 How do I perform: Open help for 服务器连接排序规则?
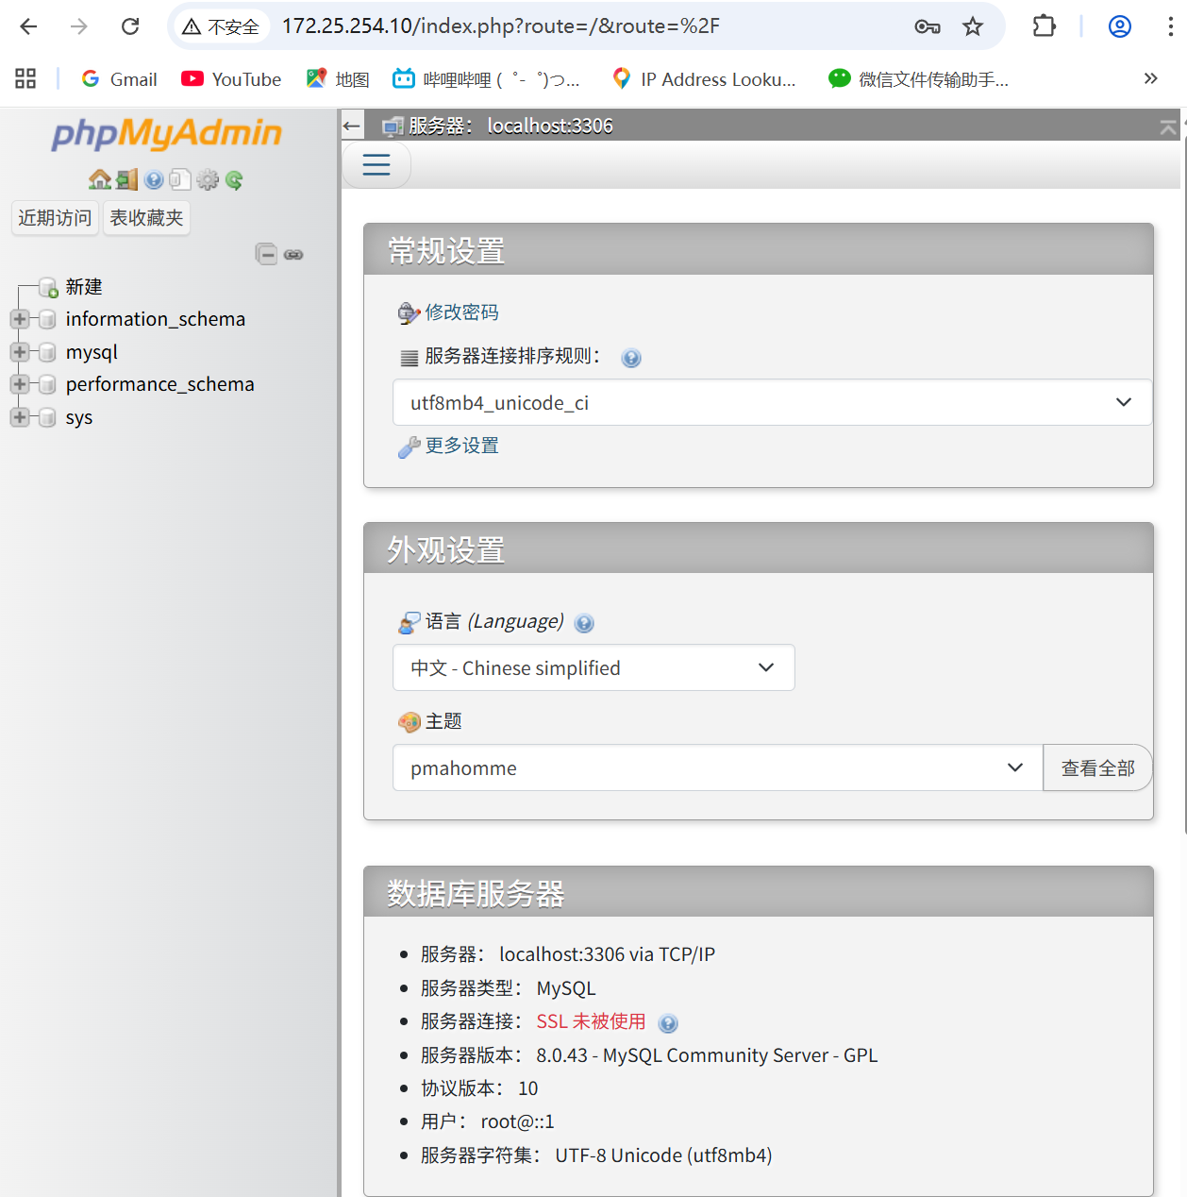pos(631,358)
